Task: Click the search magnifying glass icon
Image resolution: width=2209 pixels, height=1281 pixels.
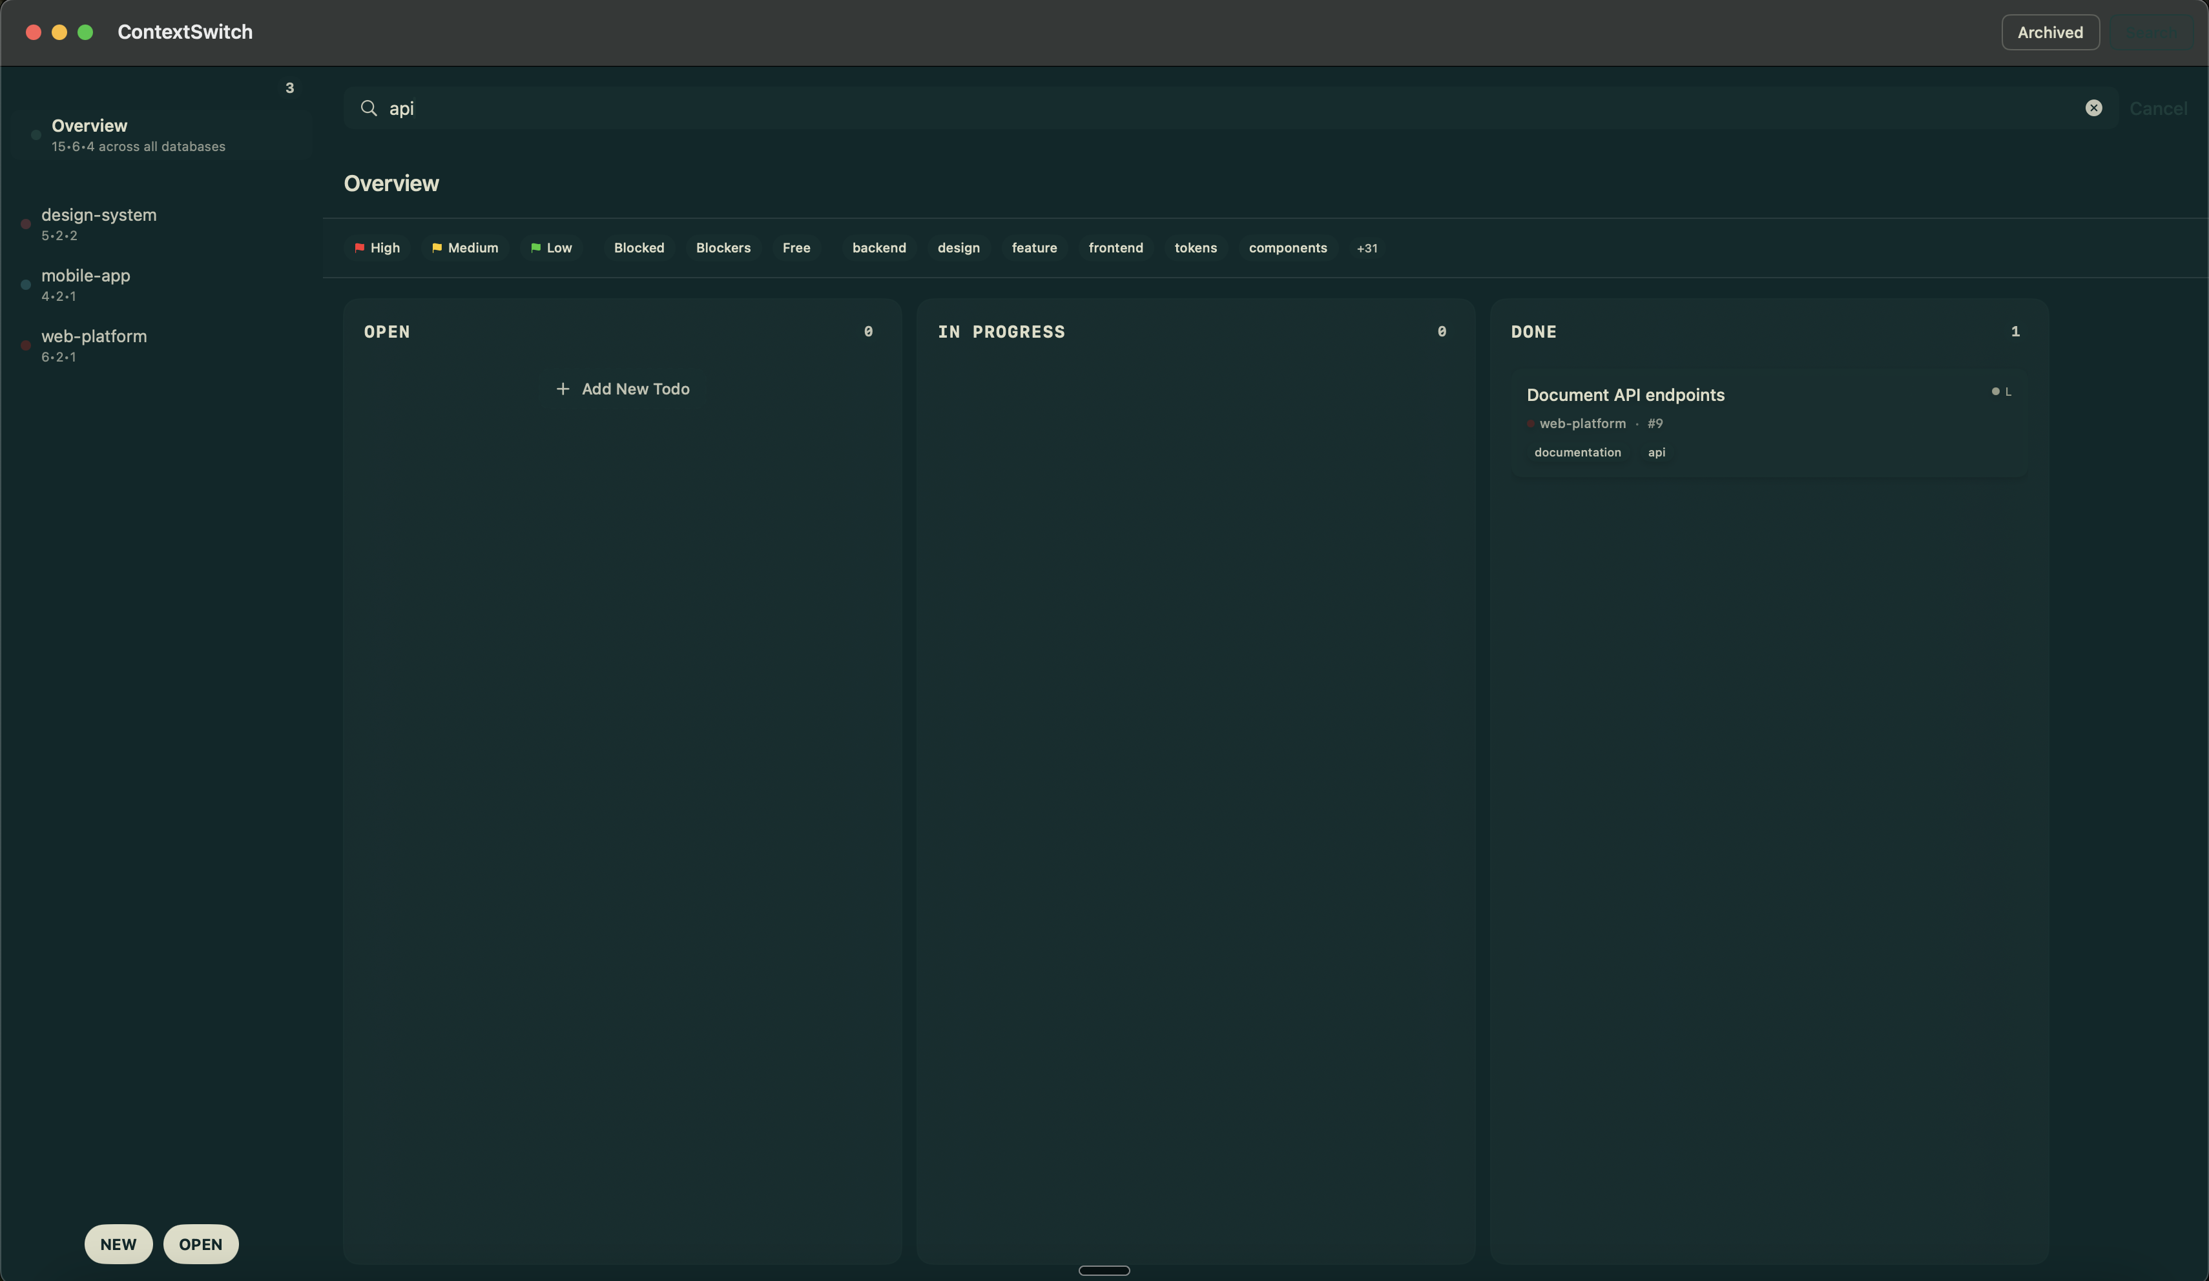Action: click(x=368, y=108)
